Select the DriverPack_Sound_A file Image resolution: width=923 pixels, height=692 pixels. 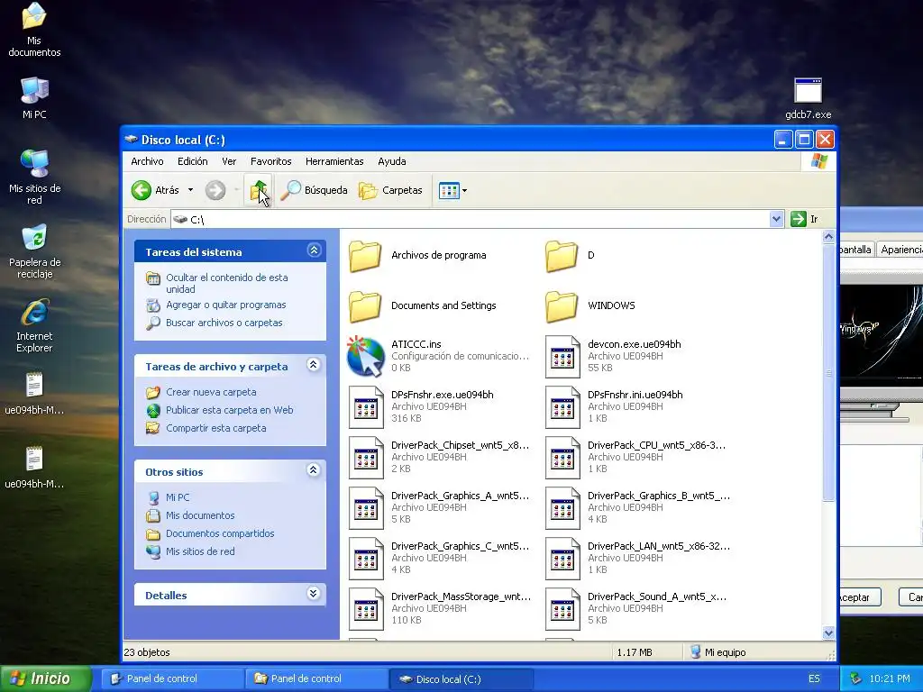pyautogui.click(x=635, y=609)
